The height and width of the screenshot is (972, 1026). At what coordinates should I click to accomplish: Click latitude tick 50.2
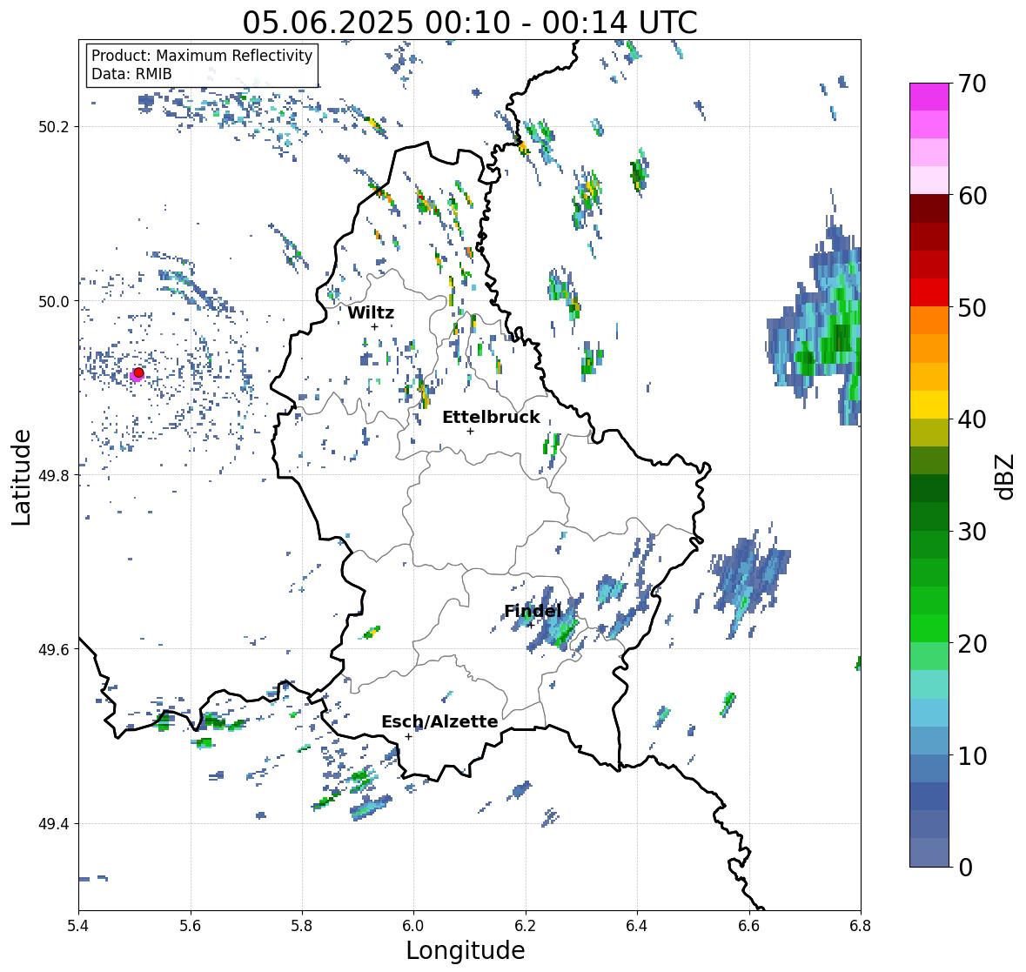(54, 127)
